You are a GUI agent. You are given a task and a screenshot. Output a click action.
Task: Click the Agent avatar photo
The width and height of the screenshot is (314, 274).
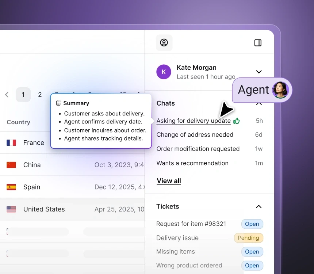point(280,90)
